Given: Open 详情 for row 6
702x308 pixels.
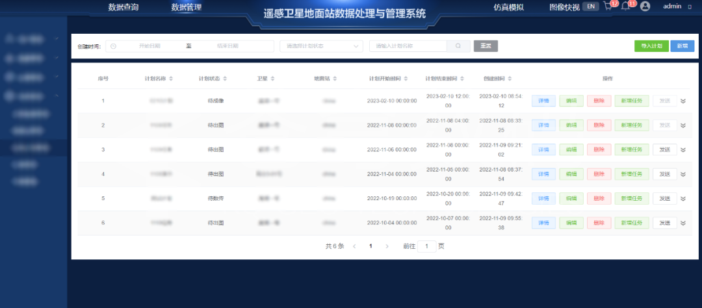Looking at the screenshot, I should click(543, 223).
